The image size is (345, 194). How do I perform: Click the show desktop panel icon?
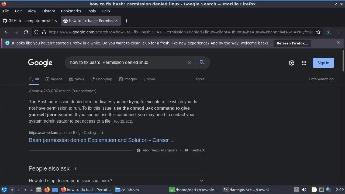tap(55, 190)
